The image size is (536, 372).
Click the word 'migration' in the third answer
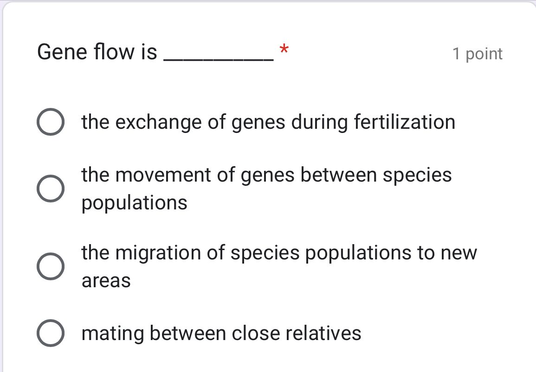pyautogui.click(x=160, y=252)
